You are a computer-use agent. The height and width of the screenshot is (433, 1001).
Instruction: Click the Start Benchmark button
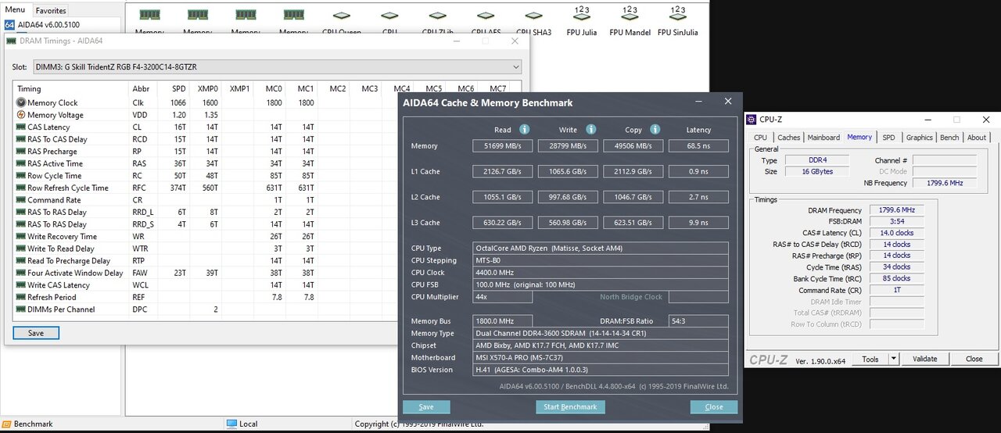click(571, 407)
